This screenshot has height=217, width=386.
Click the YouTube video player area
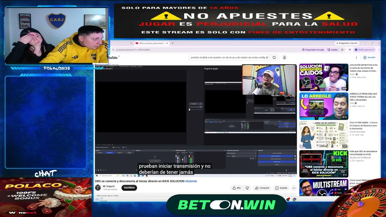196,121
